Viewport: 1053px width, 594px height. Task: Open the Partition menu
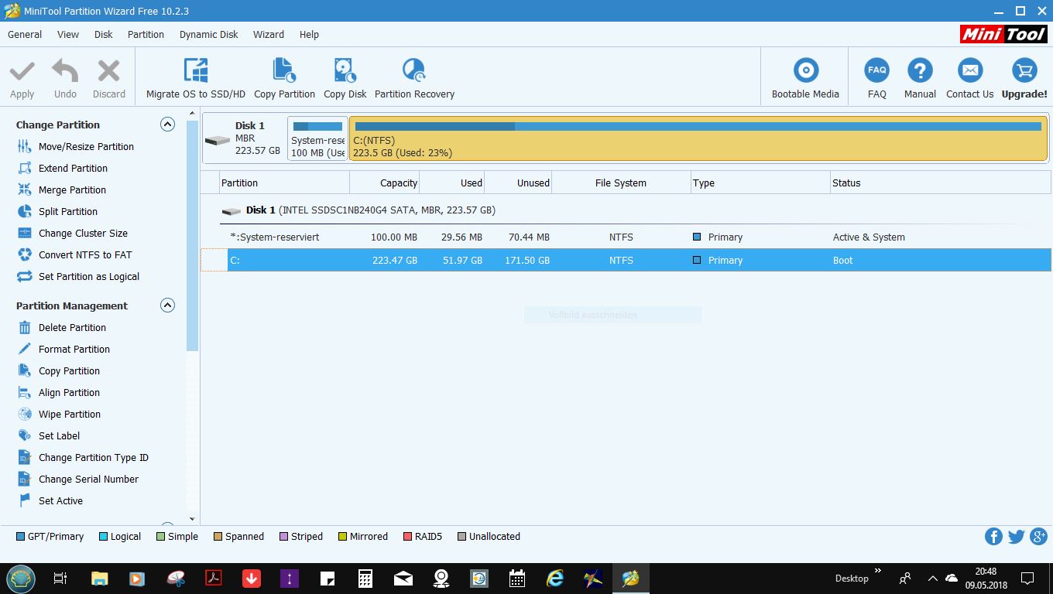click(x=146, y=34)
